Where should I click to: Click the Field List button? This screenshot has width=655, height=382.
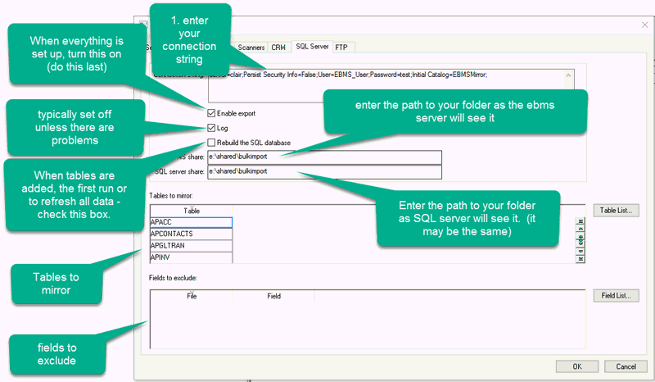[616, 295]
